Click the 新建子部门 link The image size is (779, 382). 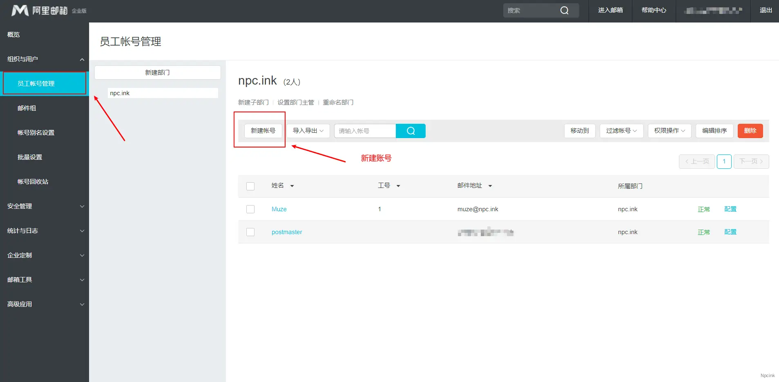[253, 103]
